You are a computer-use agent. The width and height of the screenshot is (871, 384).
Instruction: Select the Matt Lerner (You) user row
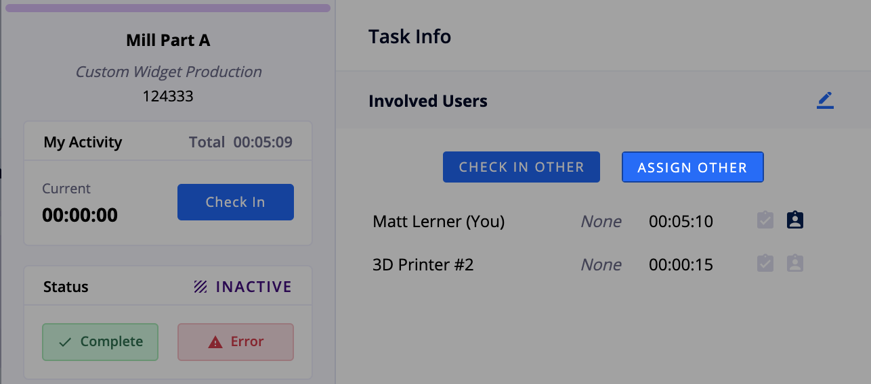(588, 221)
